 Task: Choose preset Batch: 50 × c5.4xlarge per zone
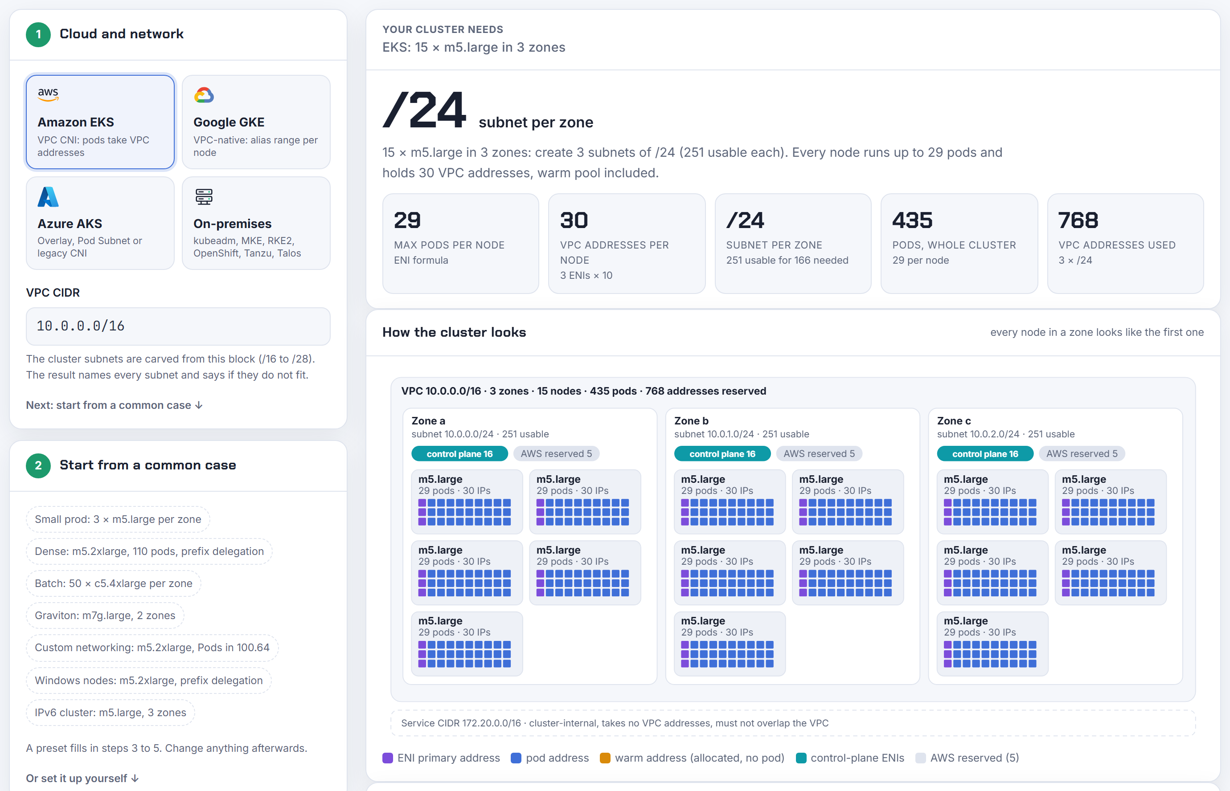(x=114, y=583)
